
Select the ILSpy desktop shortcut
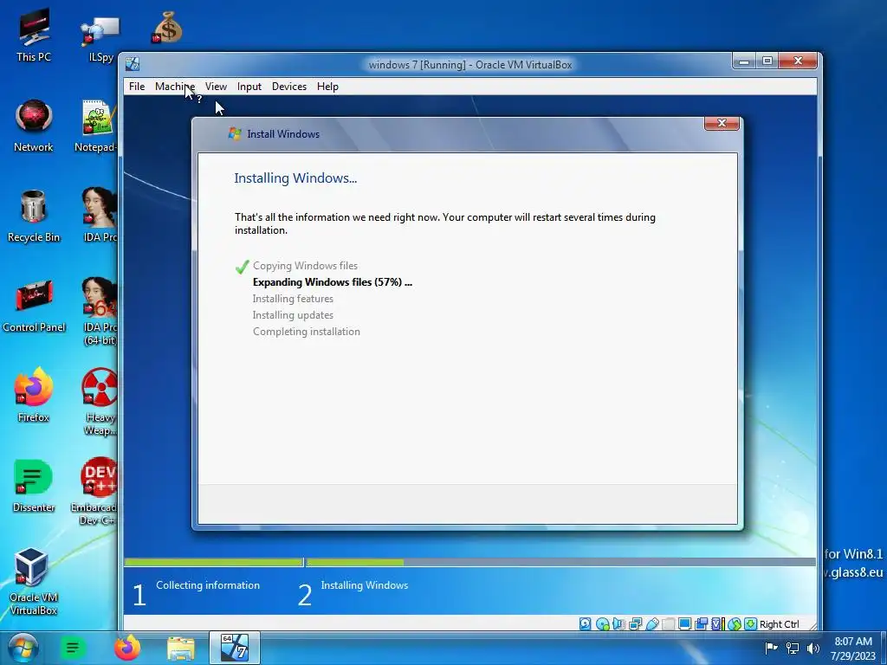[x=100, y=38]
